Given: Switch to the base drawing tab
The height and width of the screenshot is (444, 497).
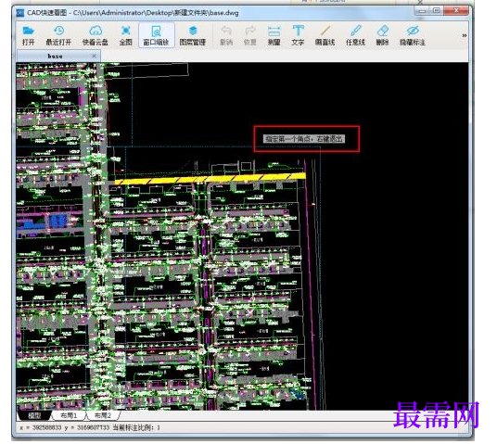Looking at the screenshot, I should [x=55, y=57].
